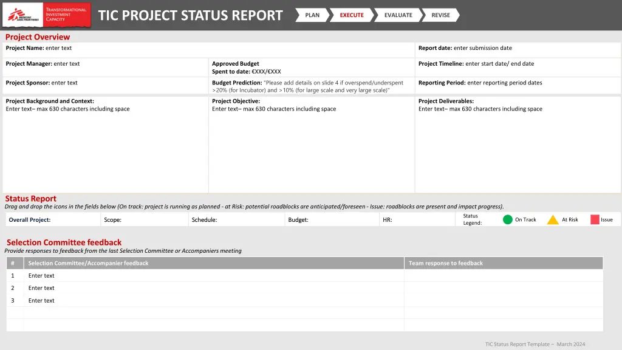Select the red Issue square icon

point(595,219)
